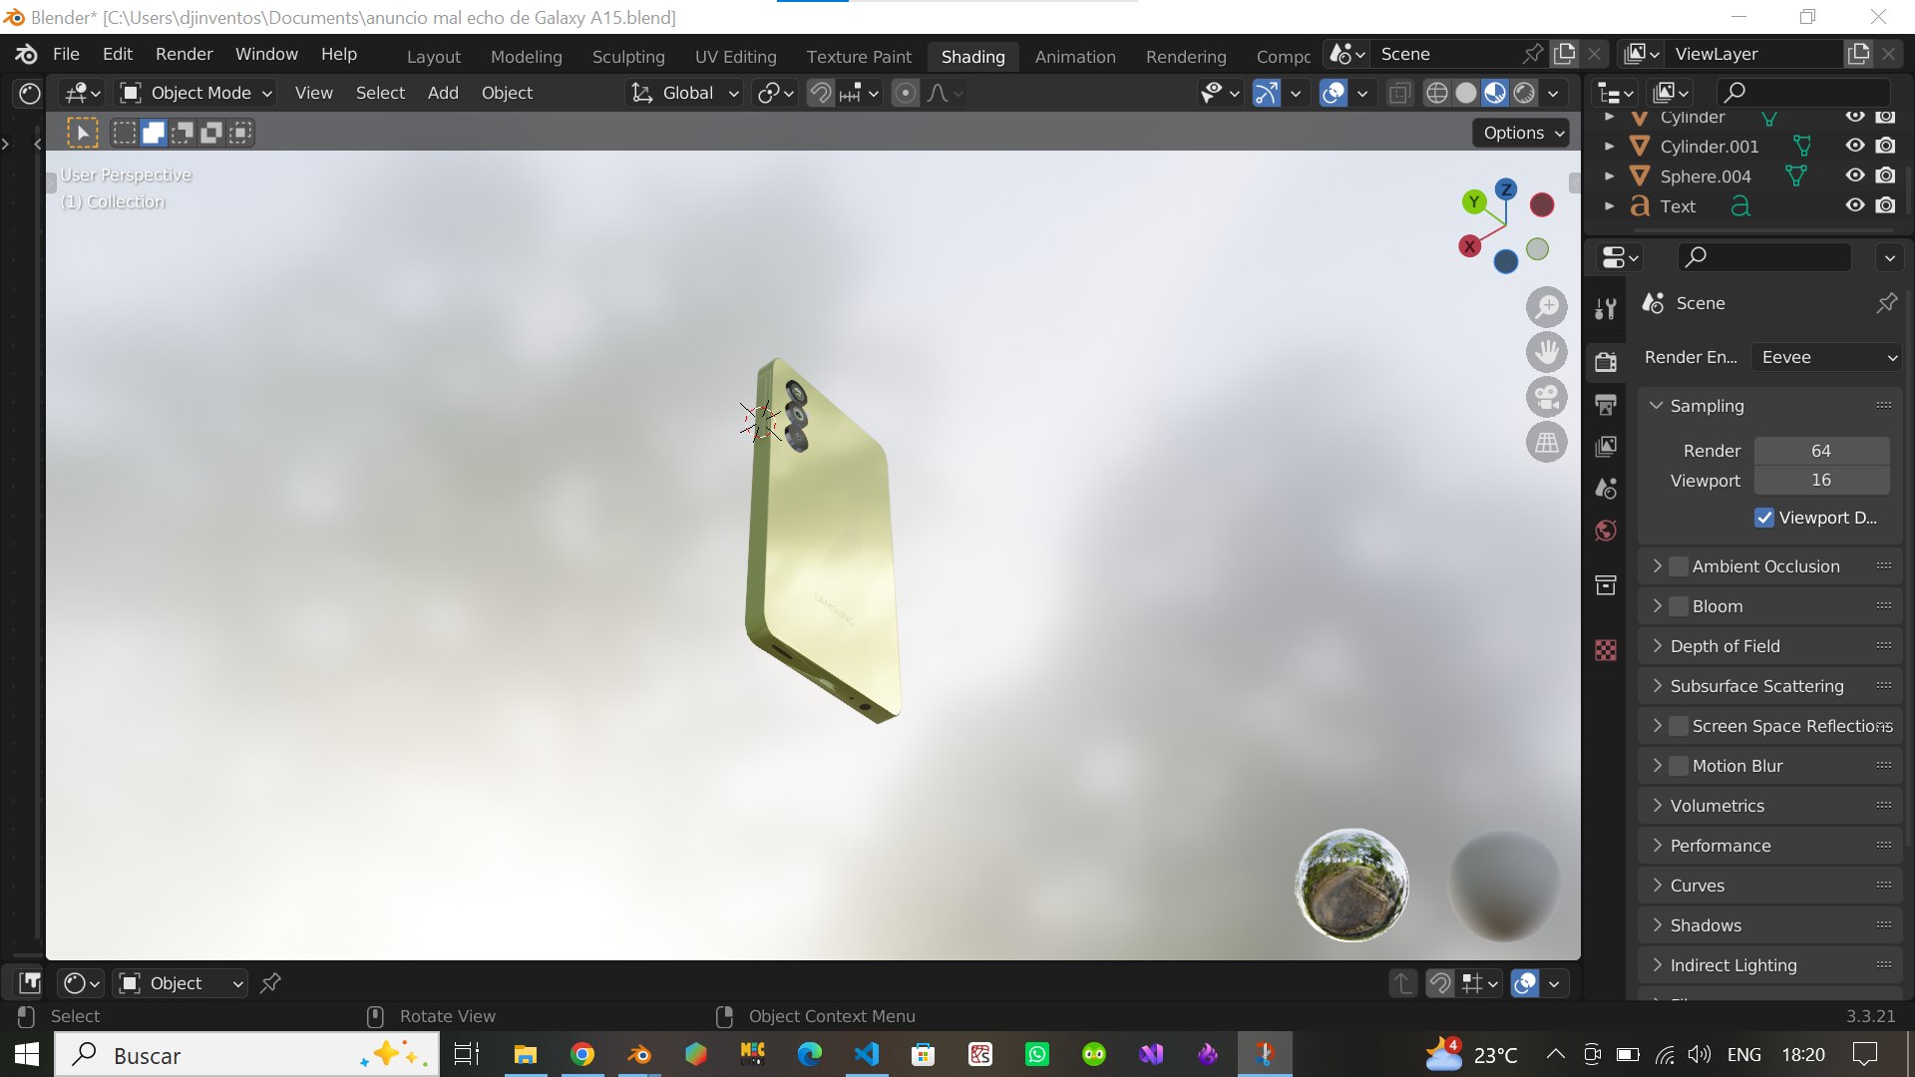The image size is (1915, 1077).
Task: Hide Cylinder.001 in viewport
Action: 1855,146
